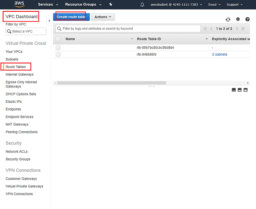Open Customer Gateways in sidebar
Screen dimensions: 256x209
tap(21, 179)
